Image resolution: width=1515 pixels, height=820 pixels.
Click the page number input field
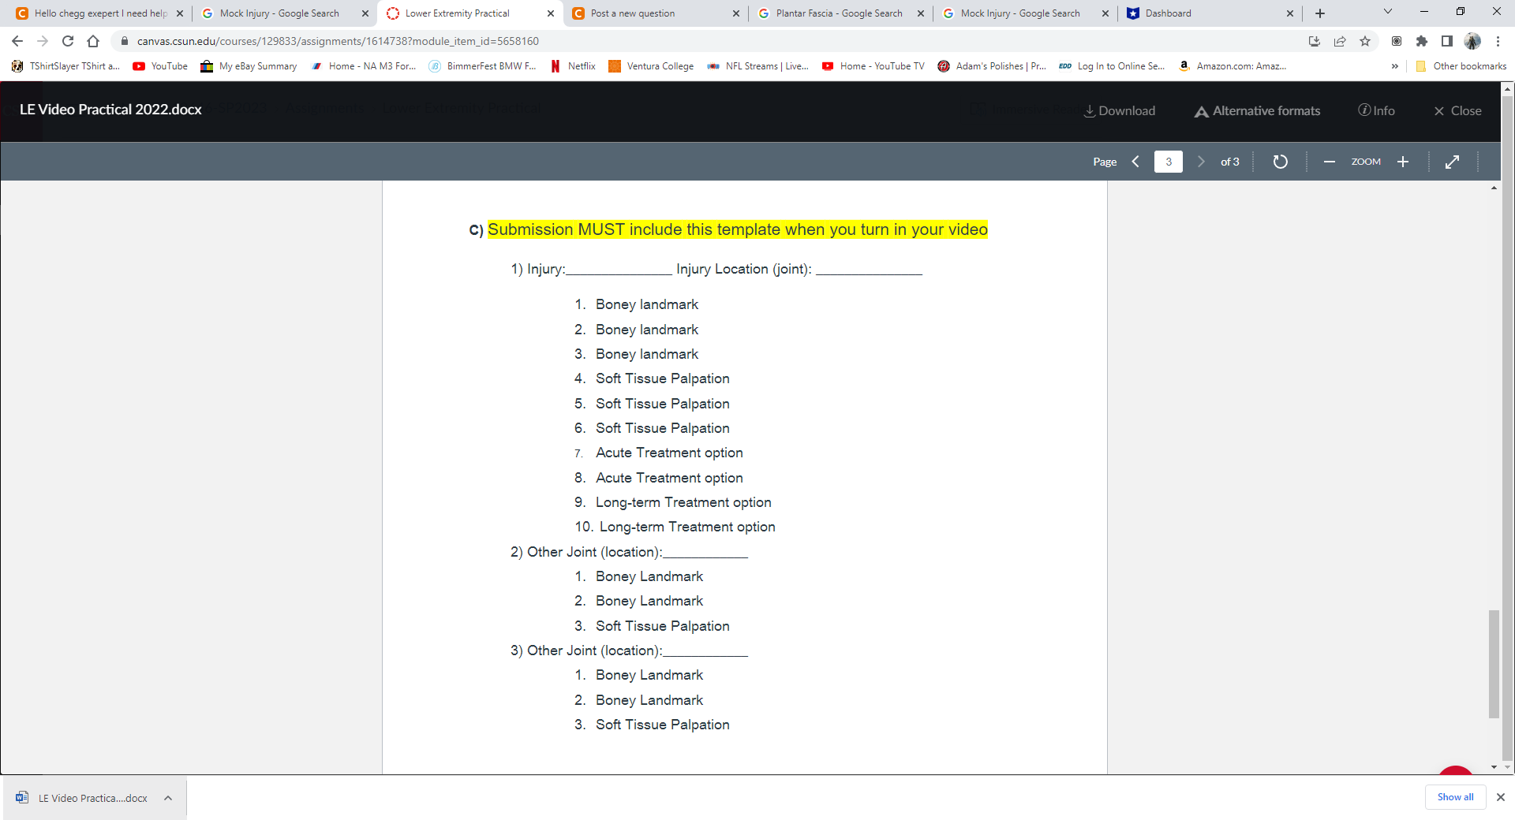point(1168,161)
